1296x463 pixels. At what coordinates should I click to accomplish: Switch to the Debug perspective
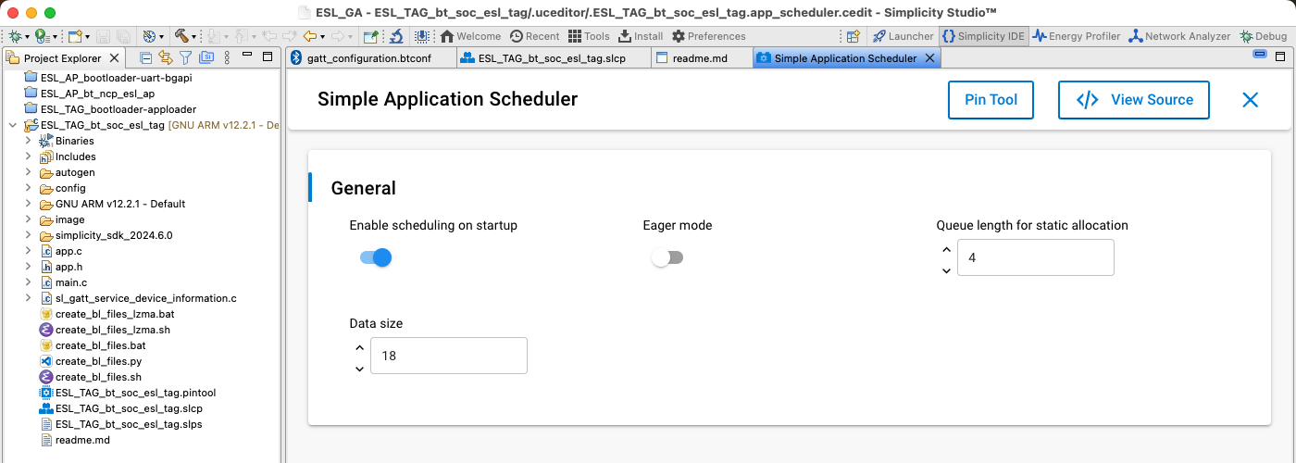[1263, 36]
